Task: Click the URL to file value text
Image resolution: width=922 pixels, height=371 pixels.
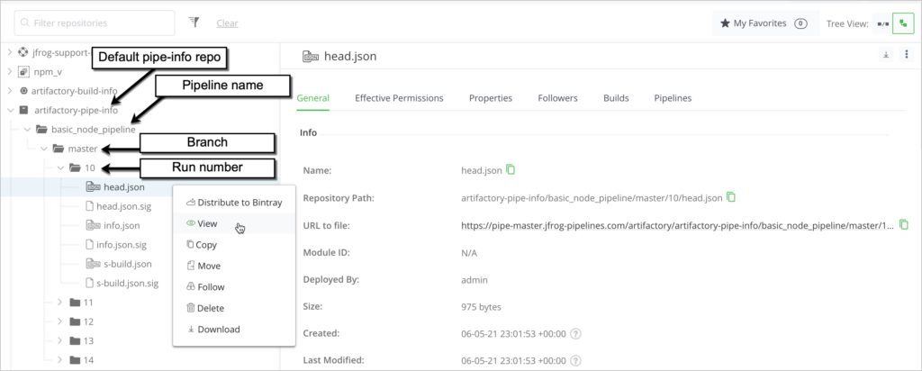Action: [x=679, y=225]
